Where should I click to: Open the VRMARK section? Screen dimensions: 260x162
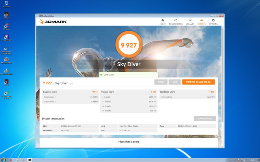click(190, 22)
